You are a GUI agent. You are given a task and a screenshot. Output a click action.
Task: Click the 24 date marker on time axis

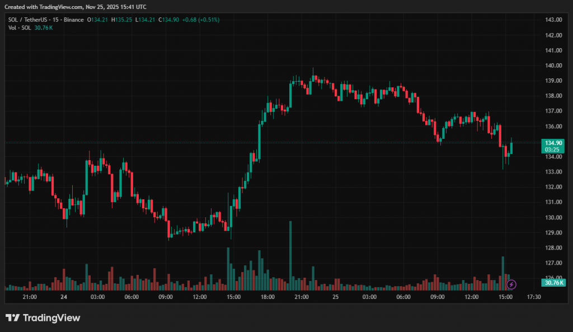click(x=63, y=297)
